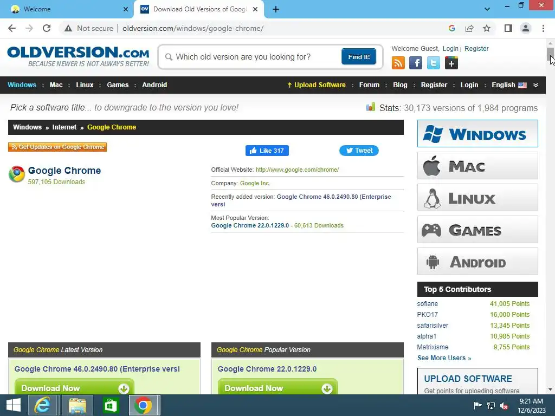Image resolution: width=555 pixels, height=416 pixels.
Task: Click the Register link in the header
Action: (476, 48)
